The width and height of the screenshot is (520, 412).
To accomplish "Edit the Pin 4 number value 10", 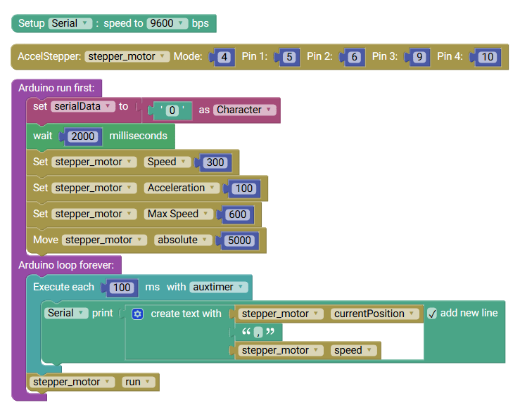I will click(x=486, y=57).
